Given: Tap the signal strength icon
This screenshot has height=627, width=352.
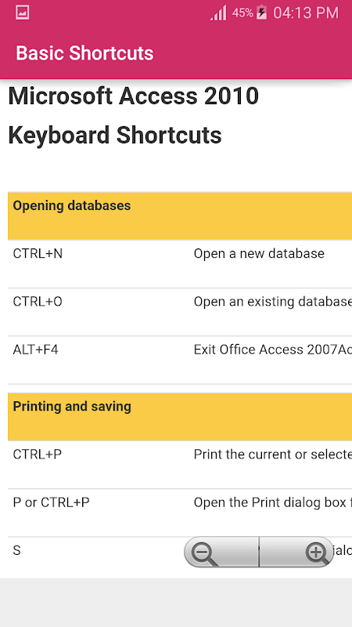Looking at the screenshot, I should [x=218, y=13].
